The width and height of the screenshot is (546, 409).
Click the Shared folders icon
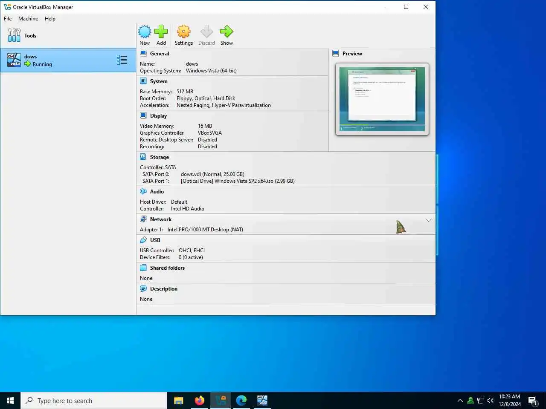pyautogui.click(x=143, y=268)
